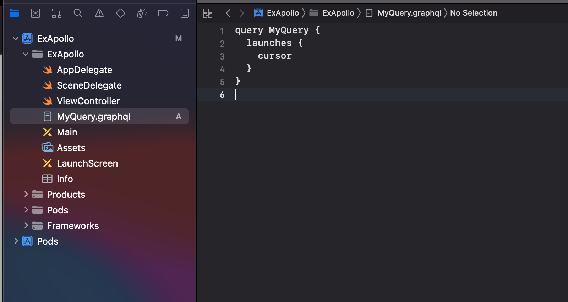This screenshot has width=568, height=302.
Task: Click the A added status badge
Action: 179,116
